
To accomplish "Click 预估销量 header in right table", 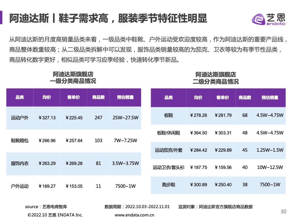I will (x=270, y=98).
